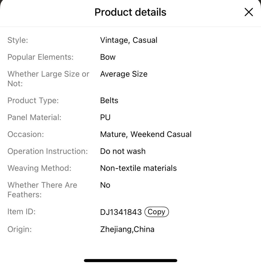Tap the Whether There Are Feathers label

point(42,190)
